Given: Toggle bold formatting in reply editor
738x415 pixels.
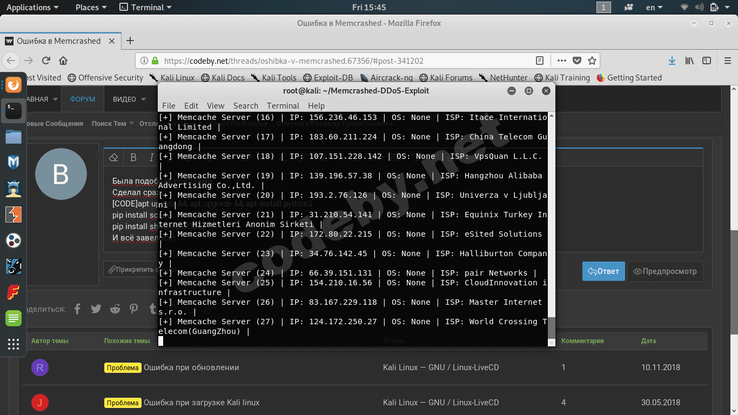Looking at the screenshot, I should click(133, 157).
